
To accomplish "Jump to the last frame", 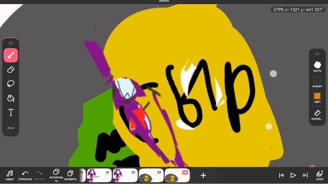I will tap(305, 175).
